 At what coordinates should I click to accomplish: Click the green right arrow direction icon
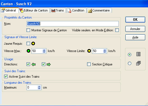click(49, 65)
